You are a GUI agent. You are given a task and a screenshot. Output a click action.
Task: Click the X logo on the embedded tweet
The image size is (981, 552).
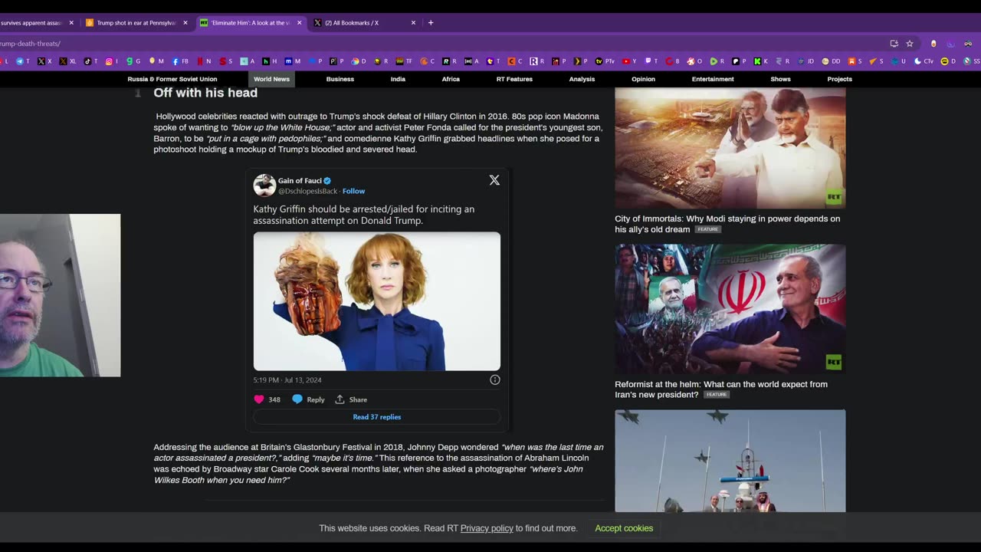coord(494,180)
